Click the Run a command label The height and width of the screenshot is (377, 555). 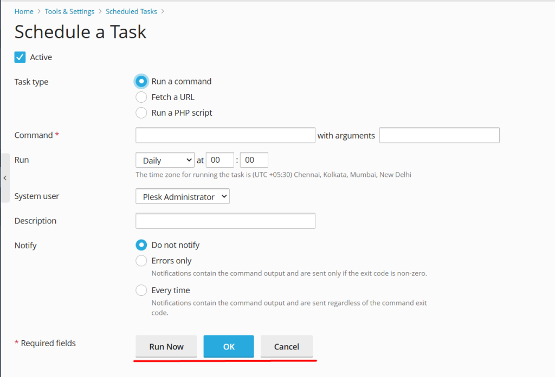182,81
